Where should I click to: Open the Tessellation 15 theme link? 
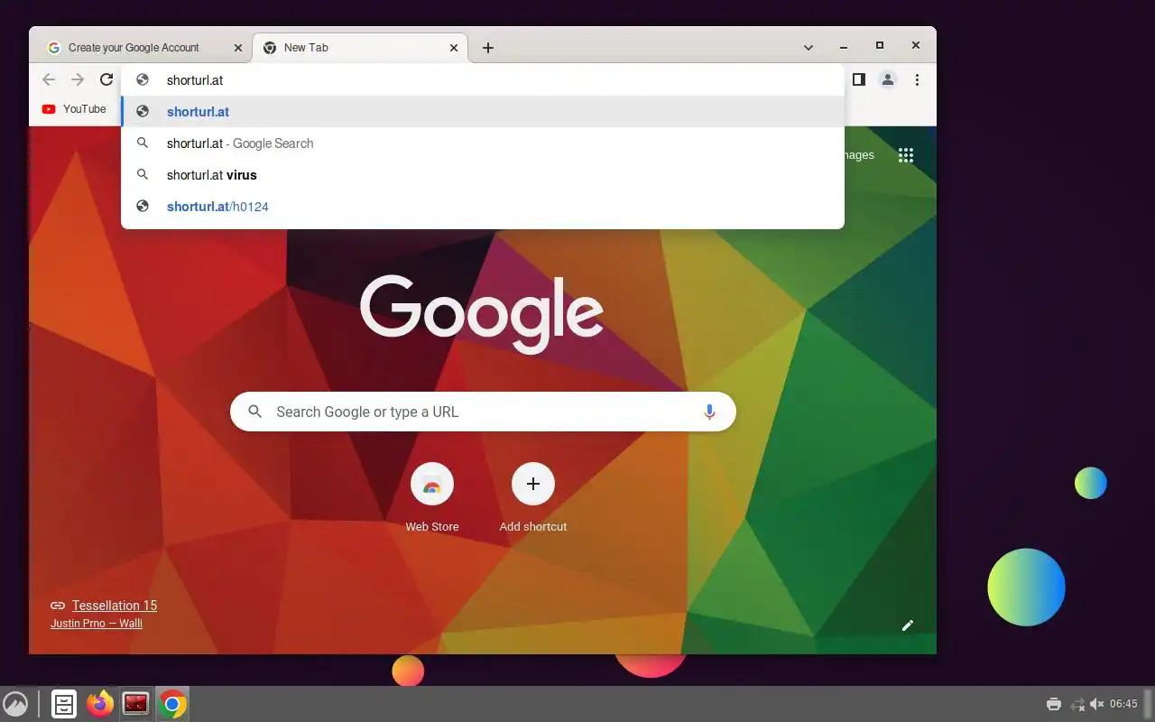115,606
